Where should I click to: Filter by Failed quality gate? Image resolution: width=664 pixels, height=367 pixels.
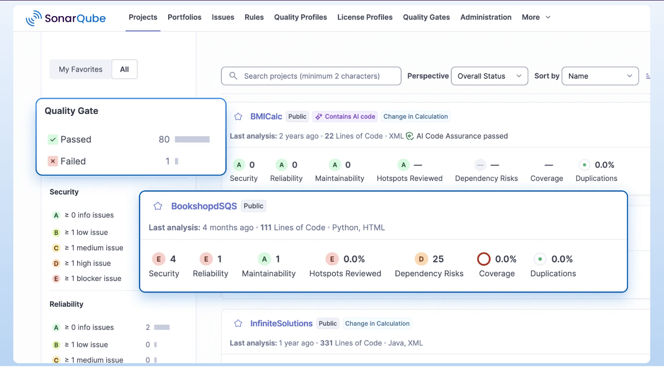coord(73,161)
